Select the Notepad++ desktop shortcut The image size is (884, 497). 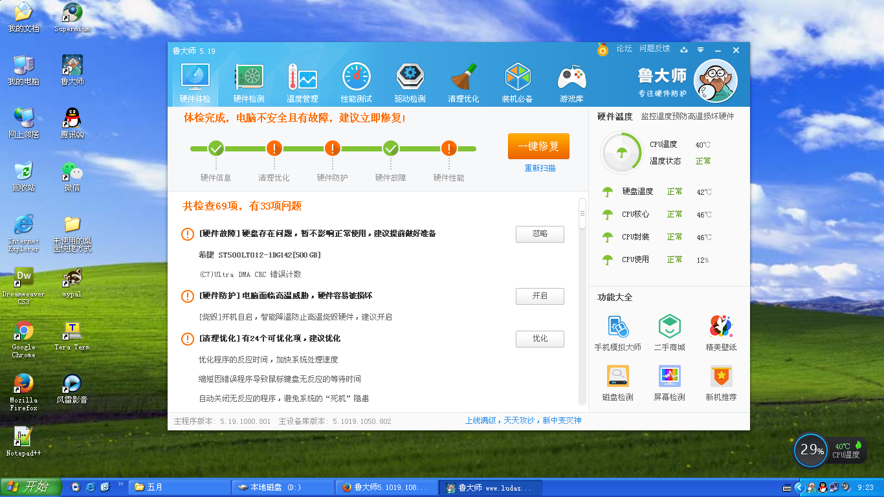(x=23, y=442)
